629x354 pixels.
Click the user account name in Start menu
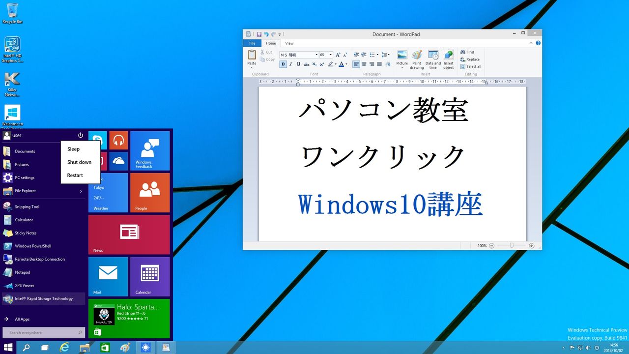click(x=17, y=135)
